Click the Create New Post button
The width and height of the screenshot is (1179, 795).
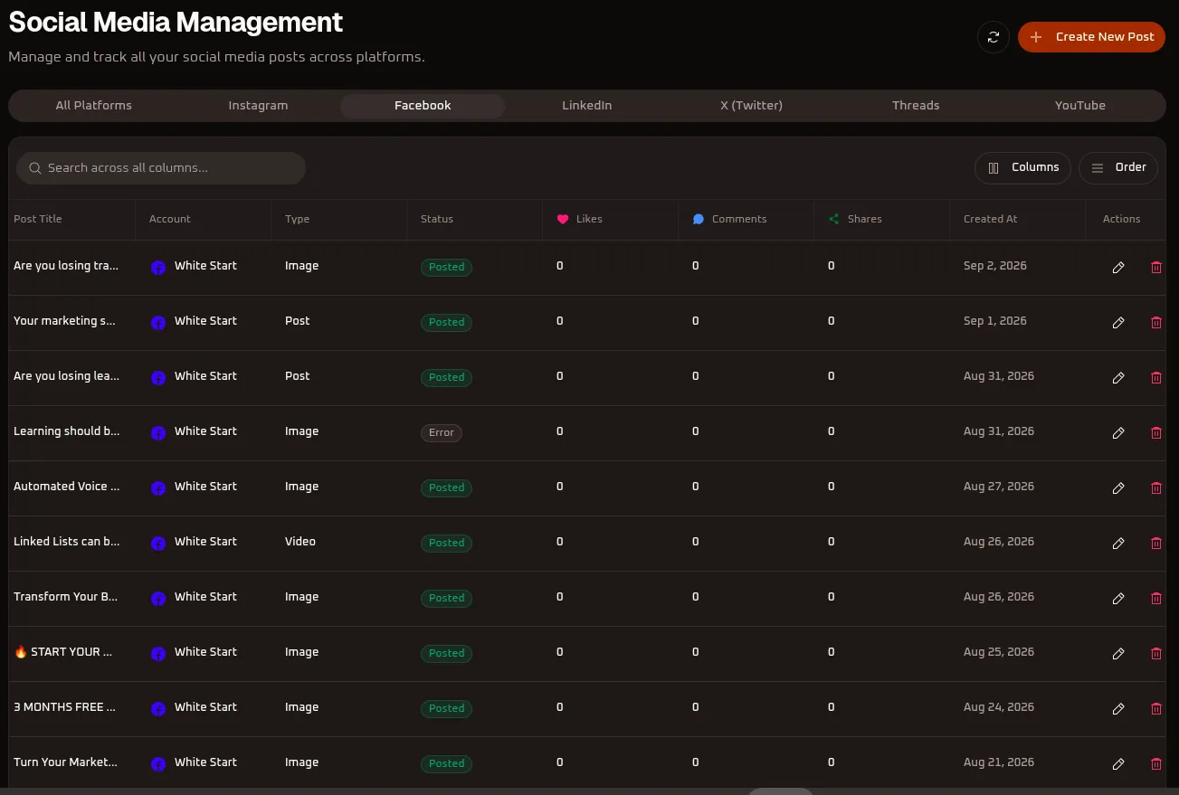pos(1091,37)
